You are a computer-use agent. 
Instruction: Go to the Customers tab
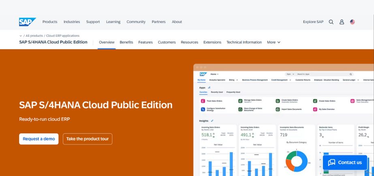point(167,42)
